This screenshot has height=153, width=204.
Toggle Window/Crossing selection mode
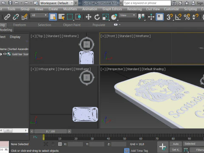coord(78,17)
